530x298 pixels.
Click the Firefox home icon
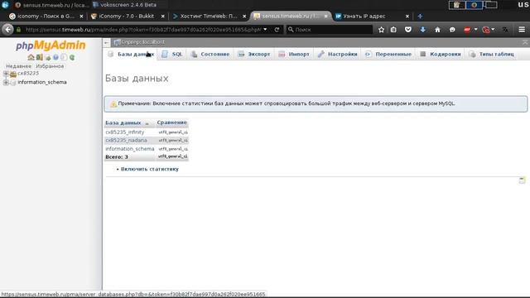pos(437,30)
